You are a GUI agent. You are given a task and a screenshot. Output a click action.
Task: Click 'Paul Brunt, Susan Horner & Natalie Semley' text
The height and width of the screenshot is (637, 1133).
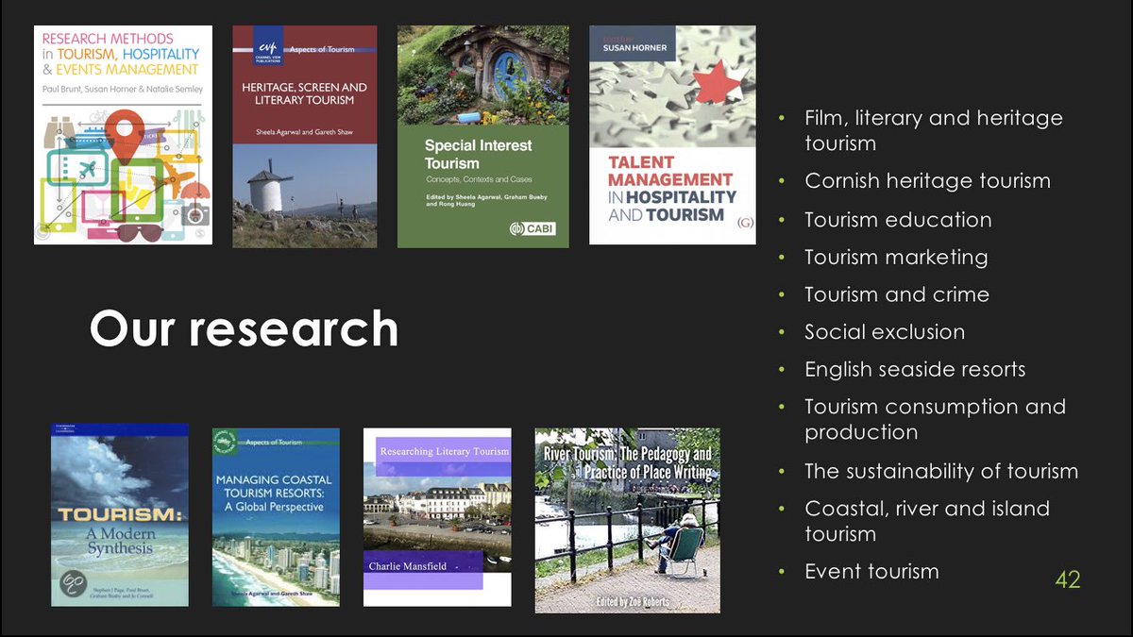[x=123, y=90]
